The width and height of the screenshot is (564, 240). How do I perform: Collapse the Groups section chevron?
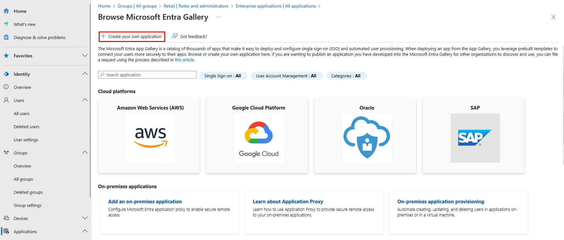(85, 152)
